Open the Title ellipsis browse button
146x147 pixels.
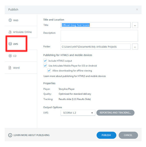(x=135, y=25)
